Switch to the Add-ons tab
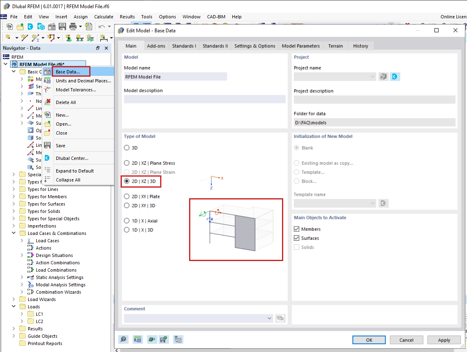The width and height of the screenshot is (467, 352). tap(156, 46)
